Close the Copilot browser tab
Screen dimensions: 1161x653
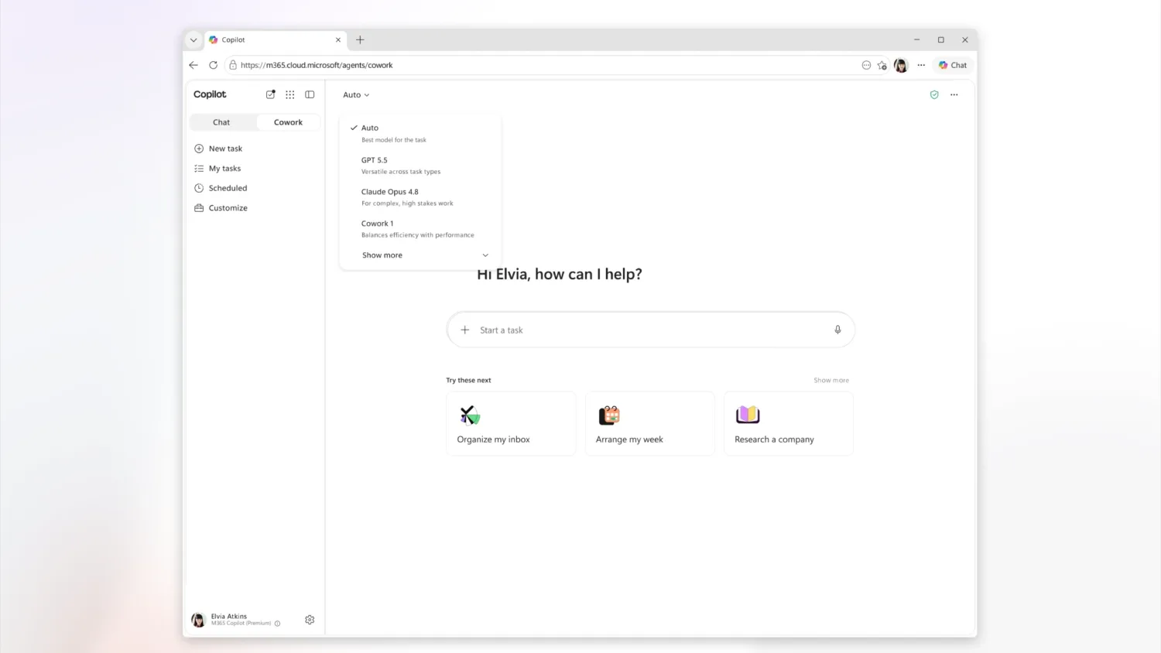(x=337, y=39)
